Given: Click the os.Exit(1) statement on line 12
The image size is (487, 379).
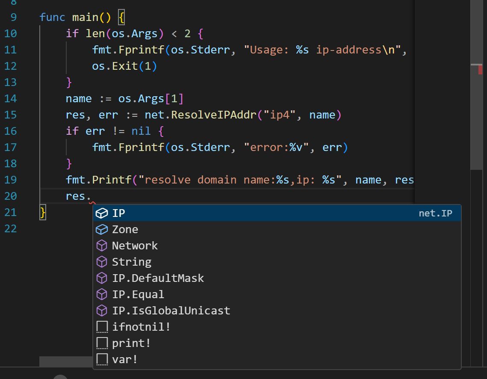Looking at the screenshot, I should point(124,66).
